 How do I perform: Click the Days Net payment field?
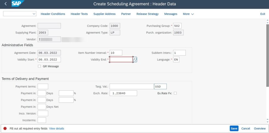point(42,107)
